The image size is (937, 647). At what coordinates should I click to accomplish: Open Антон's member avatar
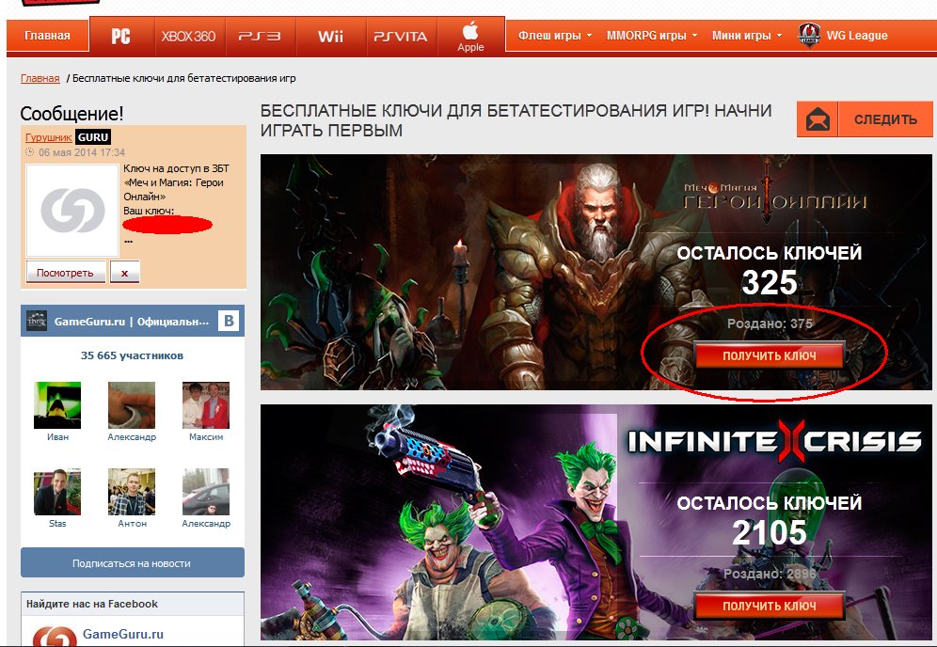132,492
